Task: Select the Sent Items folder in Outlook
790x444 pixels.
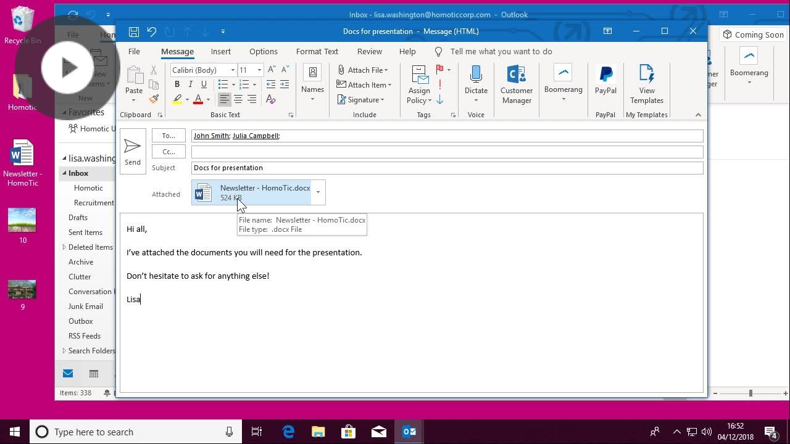Action: pyautogui.click(x=85, y=232)
